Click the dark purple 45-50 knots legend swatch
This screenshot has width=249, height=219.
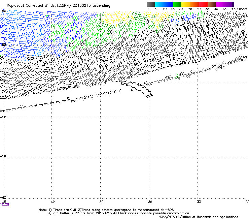pyautogui.click(x=229, y=4)
